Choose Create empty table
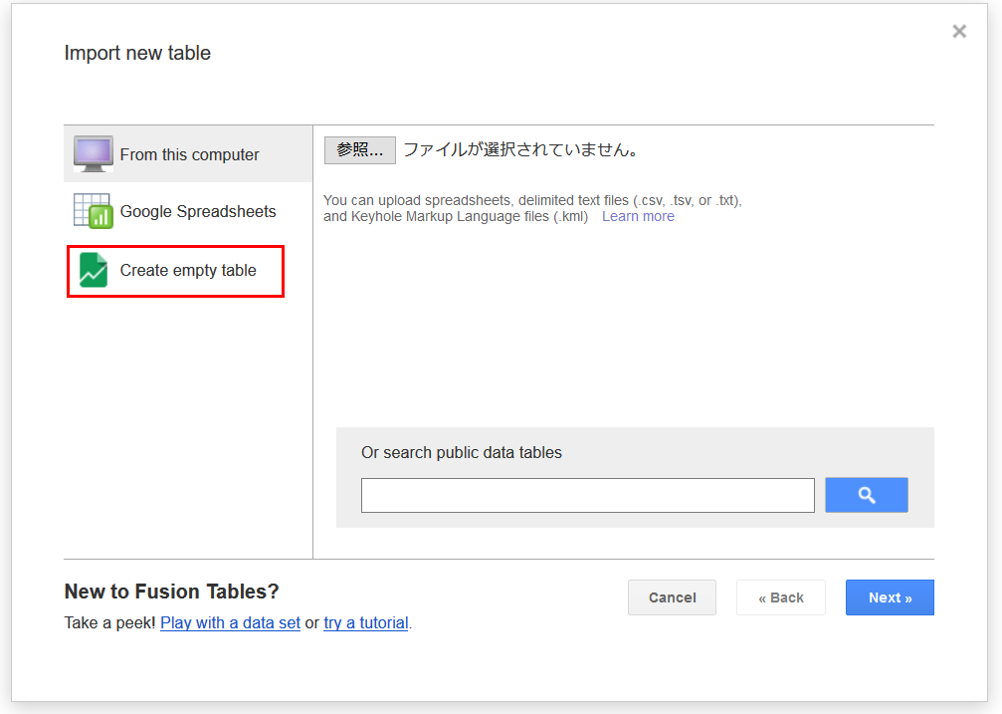Image resolution: width=1002 pixels, height=714 pixels. [x=176, y=271]
